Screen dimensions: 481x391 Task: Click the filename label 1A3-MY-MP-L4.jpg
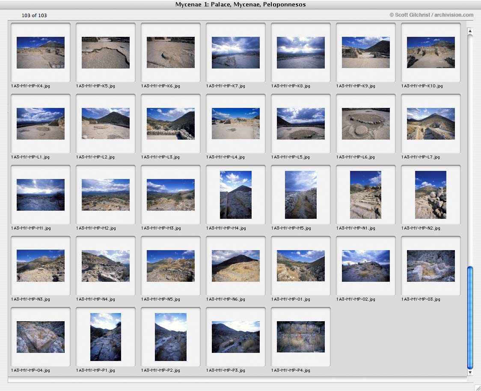(226, 157)
